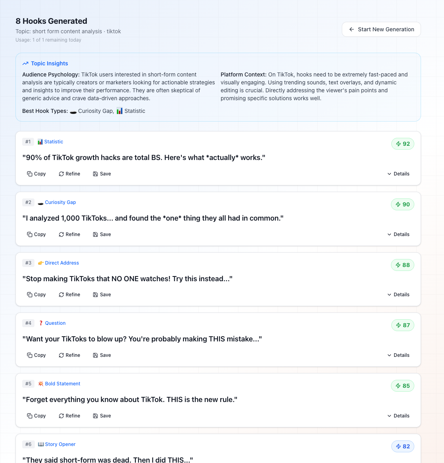Refine the 'Forget everything you know' hook
The height and width of the screenshot is (463, 444).
coord(69,416)
